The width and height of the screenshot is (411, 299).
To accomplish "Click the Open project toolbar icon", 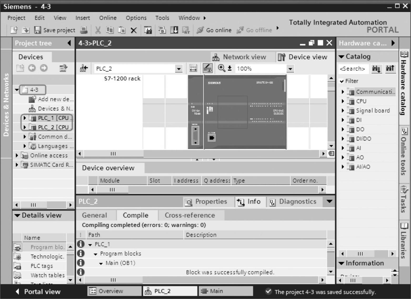I will 26,30.
